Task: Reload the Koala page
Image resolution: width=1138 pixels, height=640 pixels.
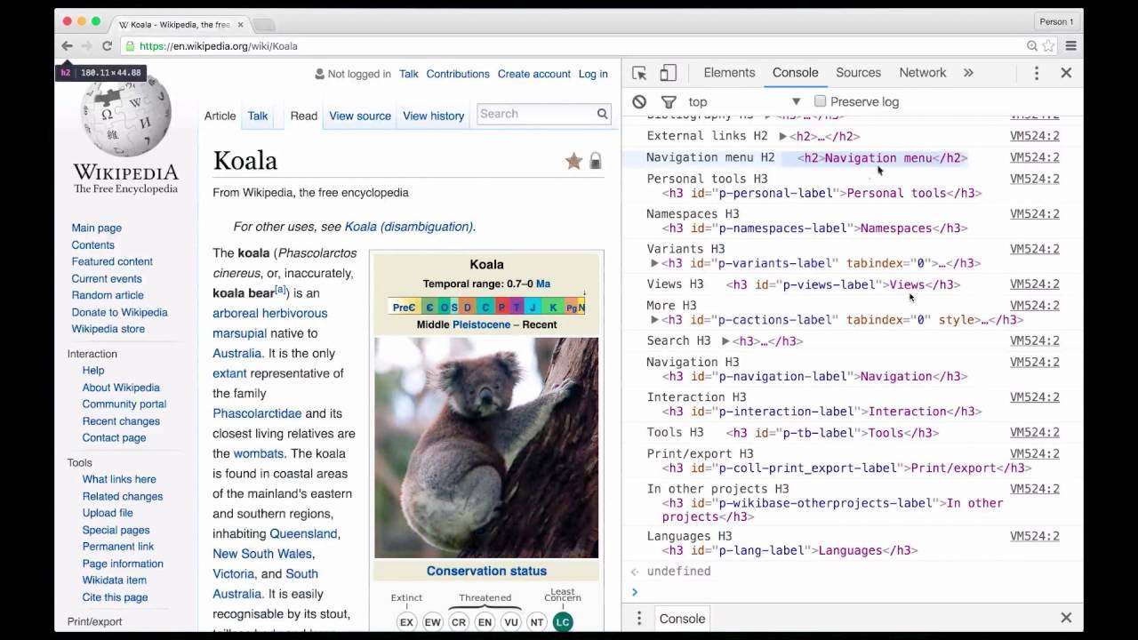Action: pos(107,46)
